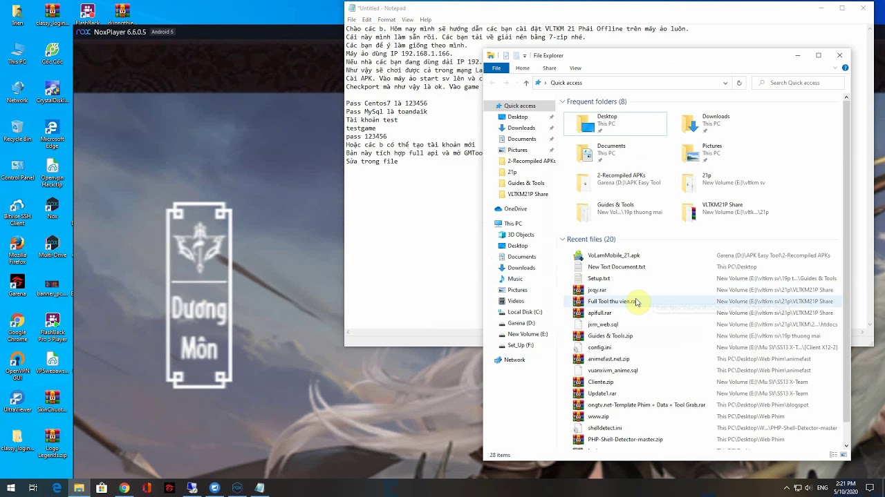885x497 pixels.
Task: Click the Quick access address bar
Action: click(632, 83)
